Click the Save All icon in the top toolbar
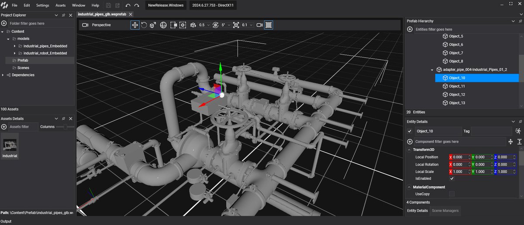Image resolution: width=524 pixels, height=225 pixels. (117, 5)
